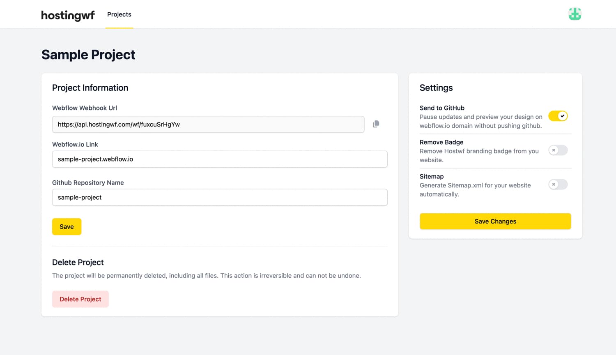Click inside the sample-project repository name box
Screen dimensions: 616x355
[x=220, y=197]
